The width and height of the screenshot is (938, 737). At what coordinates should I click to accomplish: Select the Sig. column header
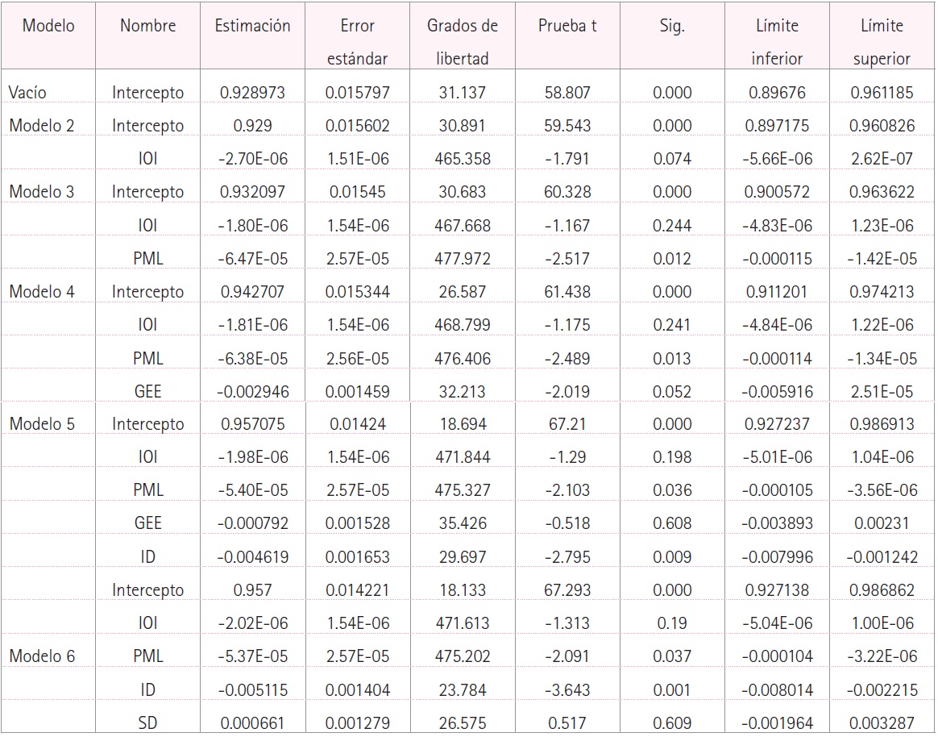671,26
